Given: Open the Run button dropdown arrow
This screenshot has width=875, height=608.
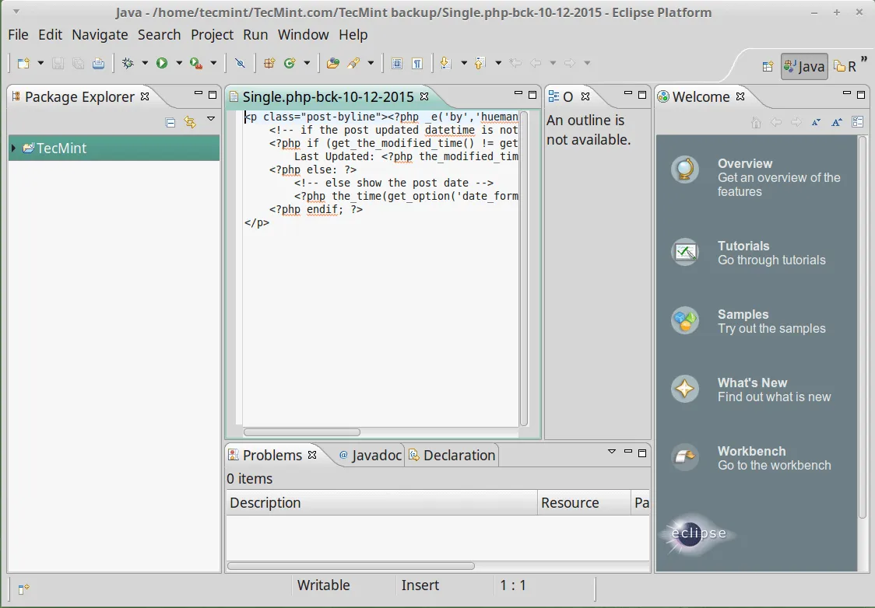Looking at the screenshot, I should pos(178,63).
